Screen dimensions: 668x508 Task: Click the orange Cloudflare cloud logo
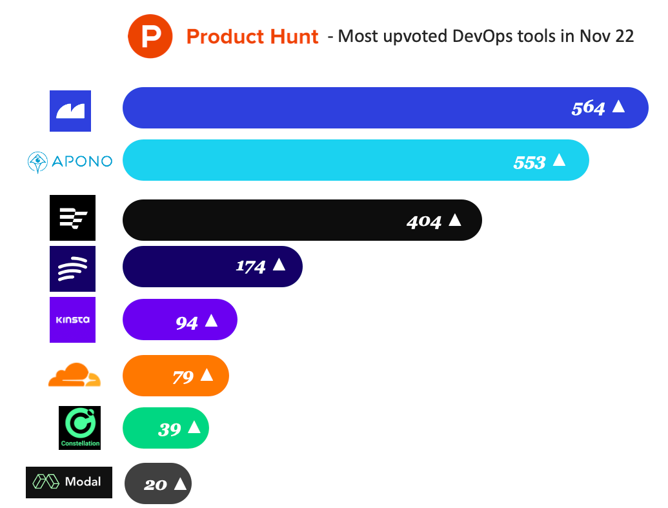[x=75, y=374]
